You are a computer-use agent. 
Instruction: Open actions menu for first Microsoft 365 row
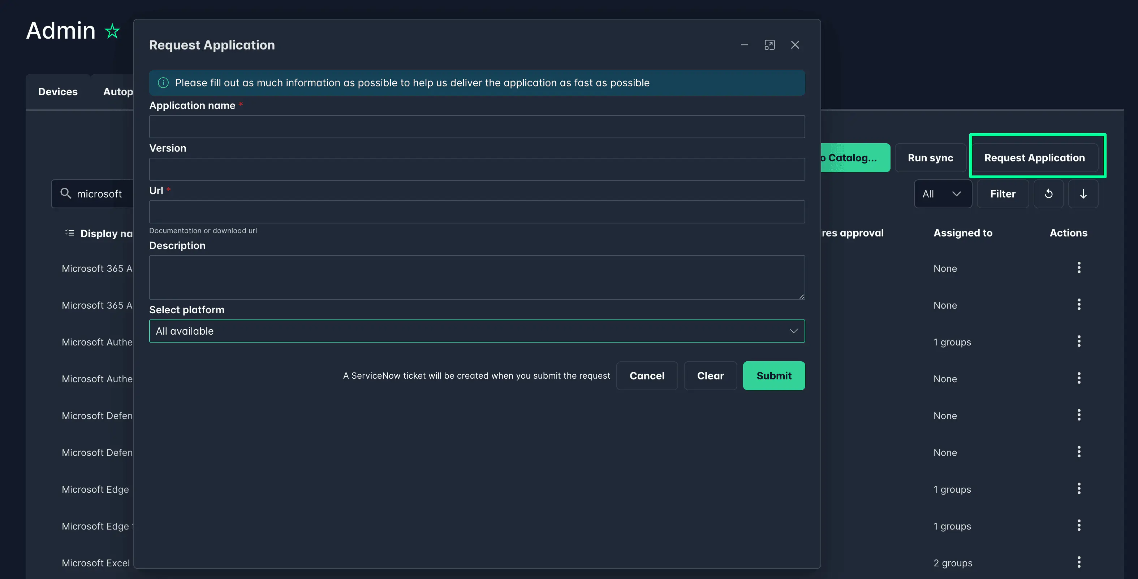pos(1079,268)
